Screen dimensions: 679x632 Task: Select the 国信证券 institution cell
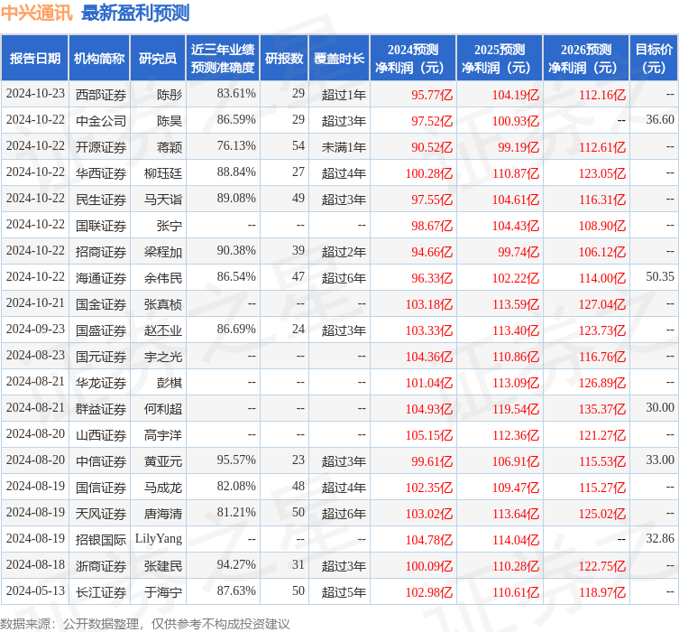pyautogui.click(x=101, y=488)
